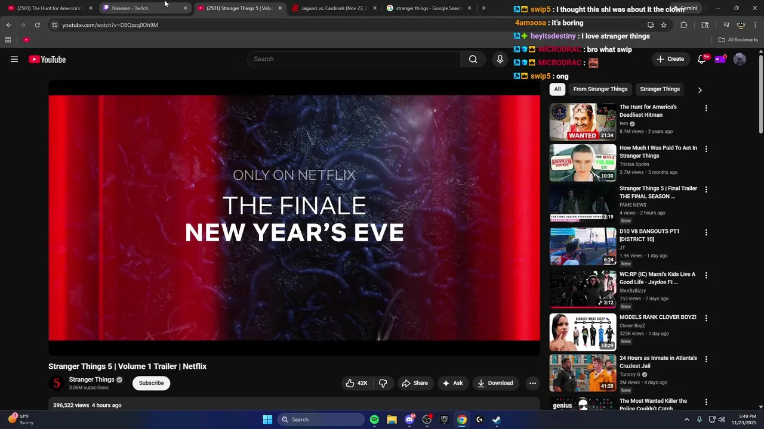Open the YouTube account avatar menu
The width and height of the screenshot is (764, 429).
[x=740, y=59]
